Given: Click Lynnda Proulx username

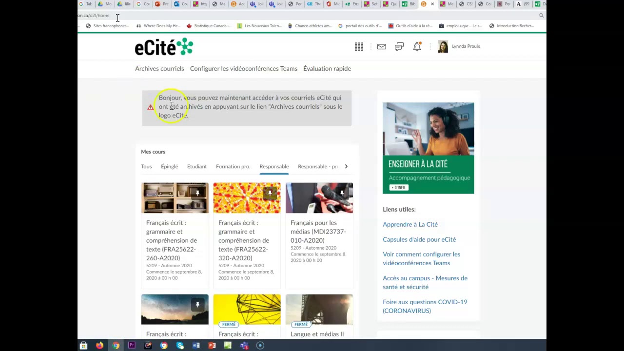Looking at the screenshot, I should pos(466,46).
